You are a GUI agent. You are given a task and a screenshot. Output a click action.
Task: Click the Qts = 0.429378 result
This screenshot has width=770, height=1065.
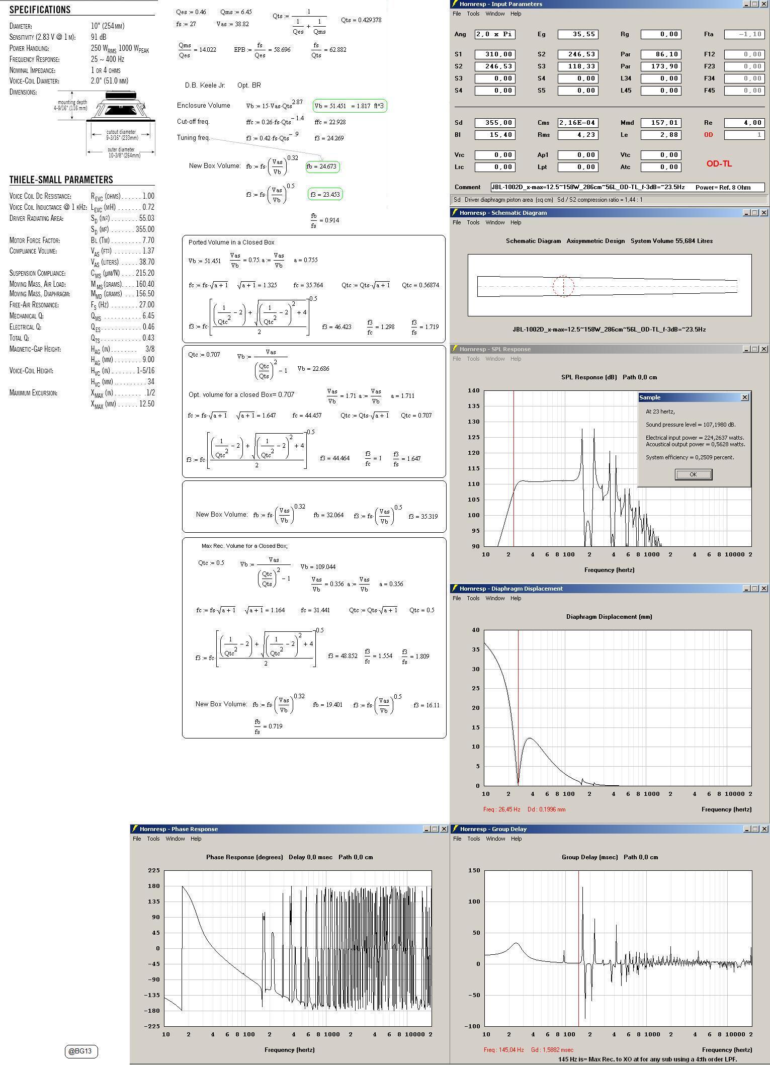point(361,20)
